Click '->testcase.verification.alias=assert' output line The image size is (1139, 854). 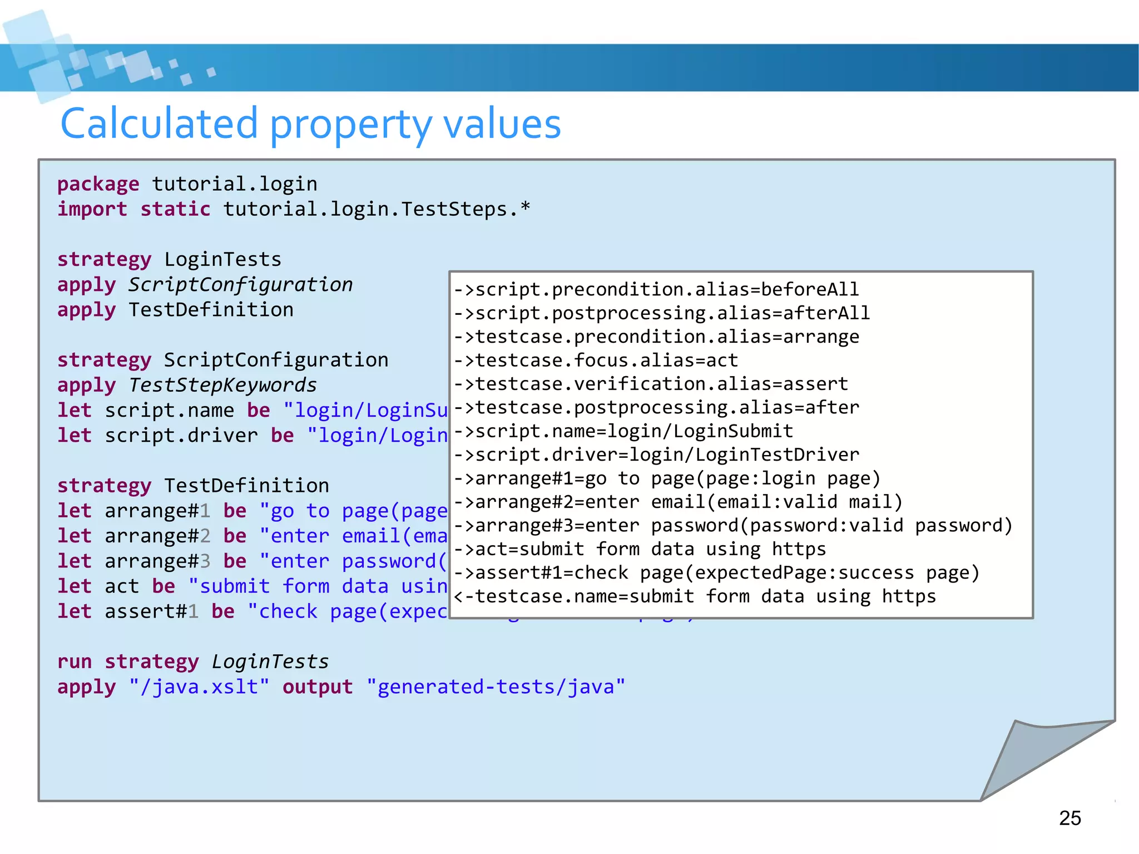click(x=651, y=384)
